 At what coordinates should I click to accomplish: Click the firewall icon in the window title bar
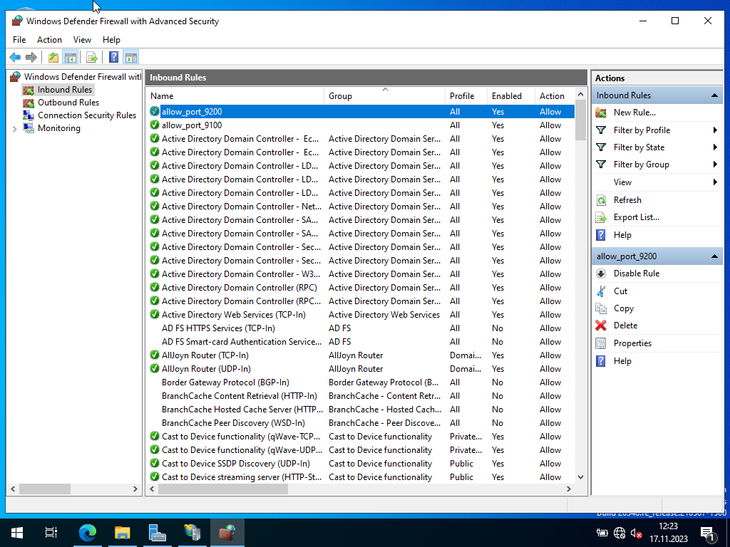click(17, 21)
